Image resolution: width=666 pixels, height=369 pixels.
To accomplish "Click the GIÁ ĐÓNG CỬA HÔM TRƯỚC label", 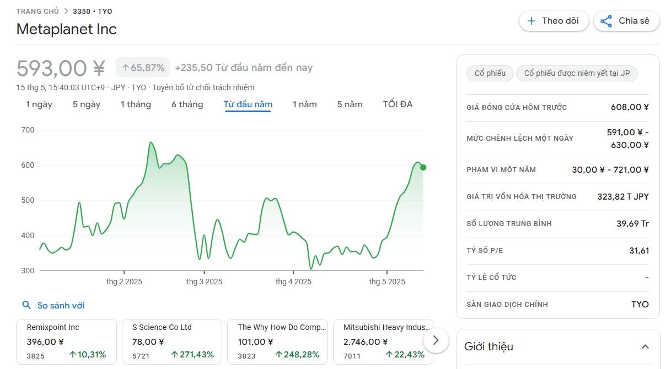I will click(x=517, y=107).
